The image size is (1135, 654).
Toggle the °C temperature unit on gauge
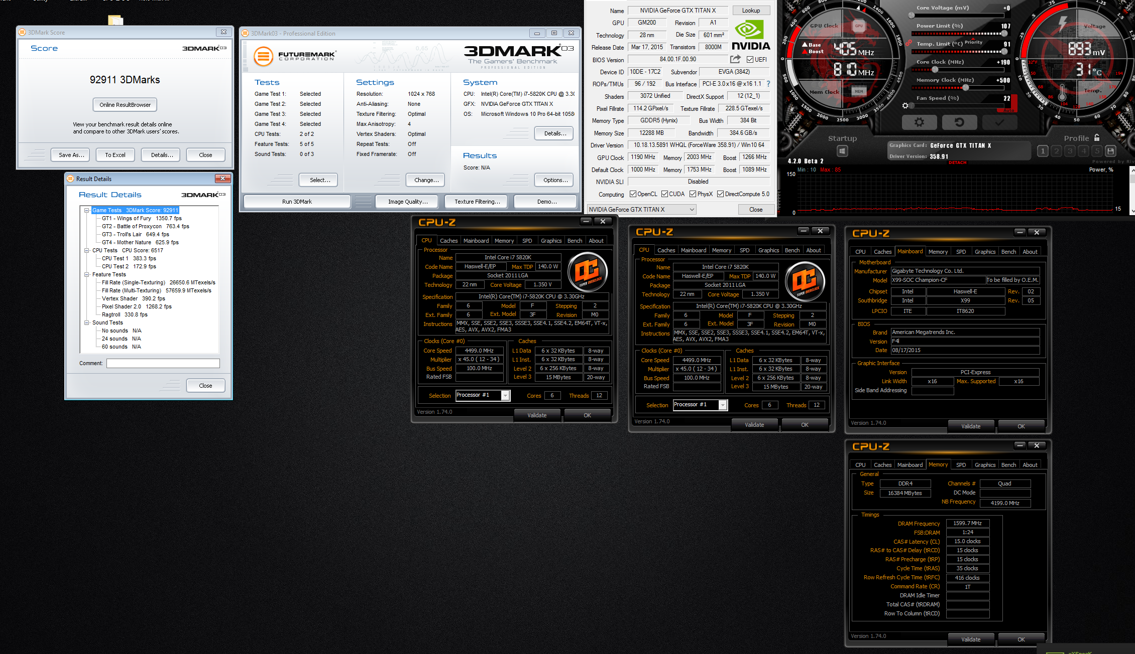1097,72
